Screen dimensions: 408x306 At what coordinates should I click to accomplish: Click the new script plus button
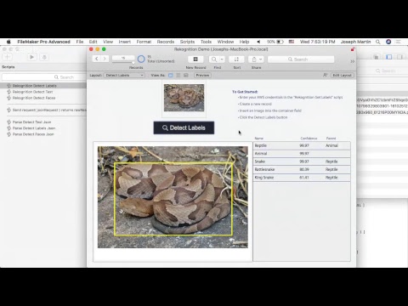pos(7,57)
